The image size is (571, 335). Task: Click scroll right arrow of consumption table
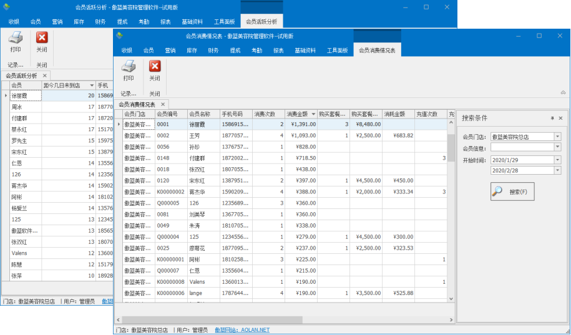451,319
